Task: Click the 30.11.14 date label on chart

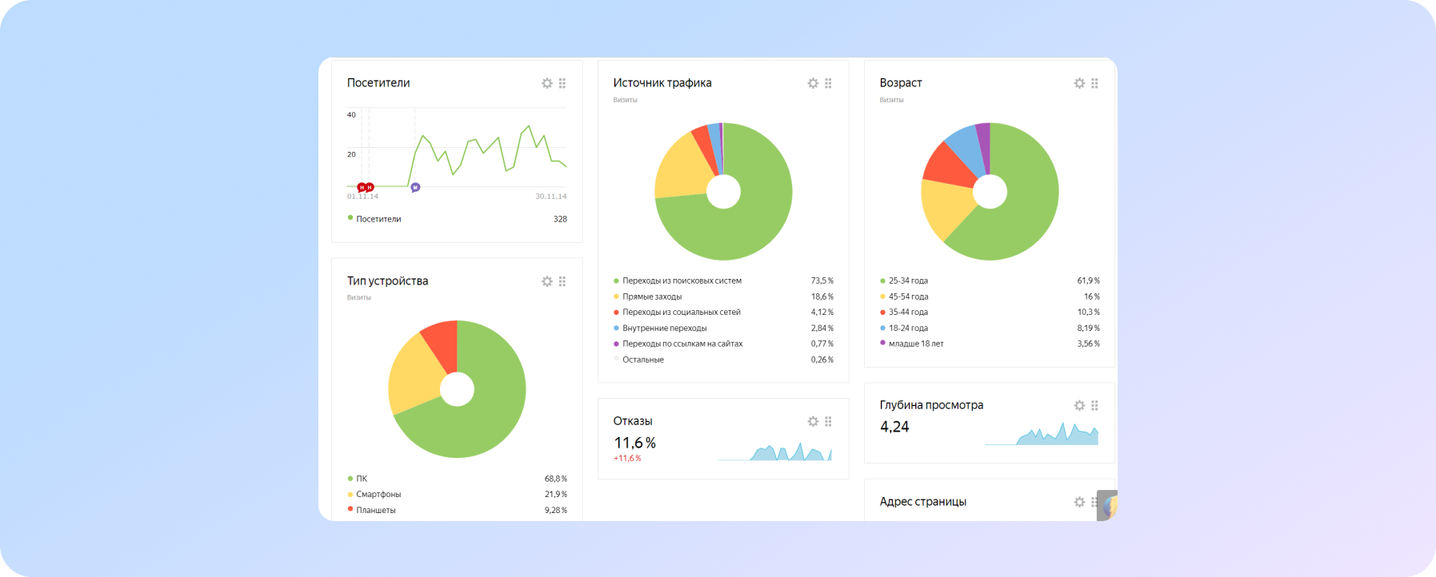Action: (x=551, y=197)
